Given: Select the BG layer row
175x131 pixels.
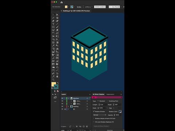Looking at the screenshot, I should click(x=76, y=109).
